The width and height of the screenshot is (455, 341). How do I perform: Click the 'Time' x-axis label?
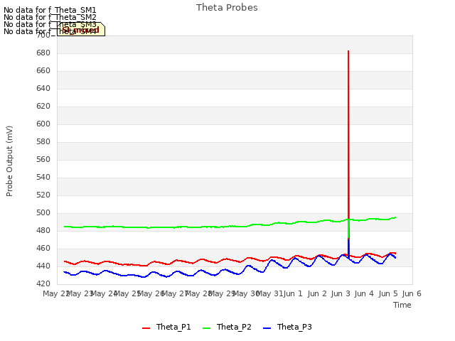tap(402, 305)
